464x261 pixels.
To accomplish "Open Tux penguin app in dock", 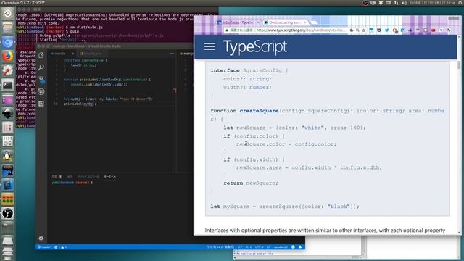I will point(8,156).
